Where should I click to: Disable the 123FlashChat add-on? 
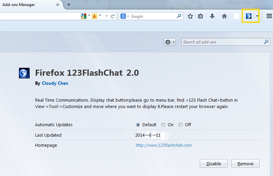[214, 164]
